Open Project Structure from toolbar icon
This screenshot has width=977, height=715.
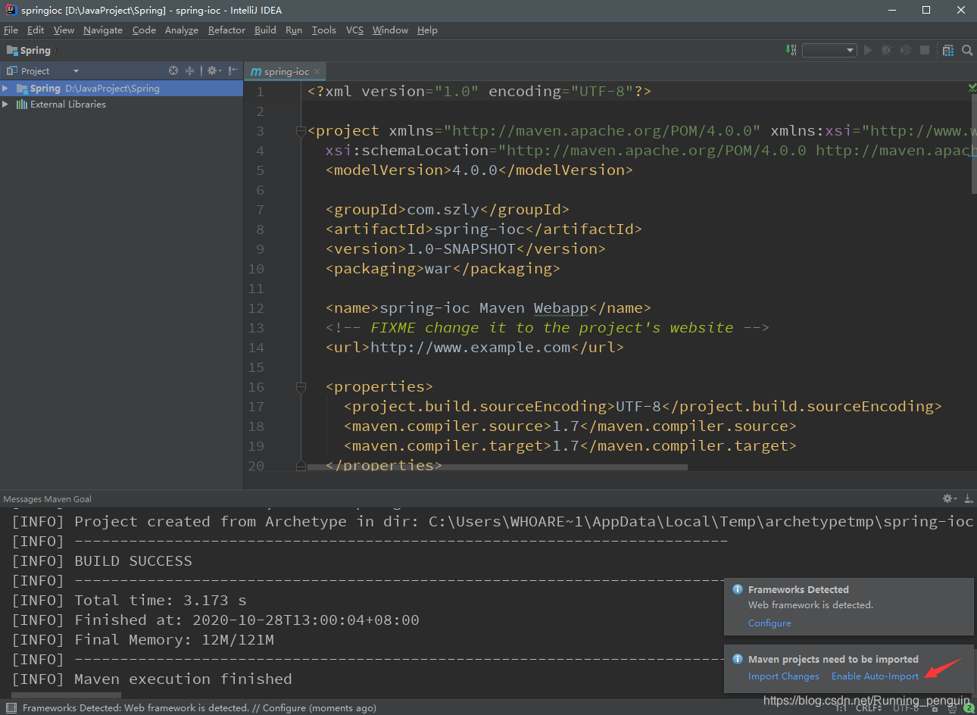tap(947, 50)
